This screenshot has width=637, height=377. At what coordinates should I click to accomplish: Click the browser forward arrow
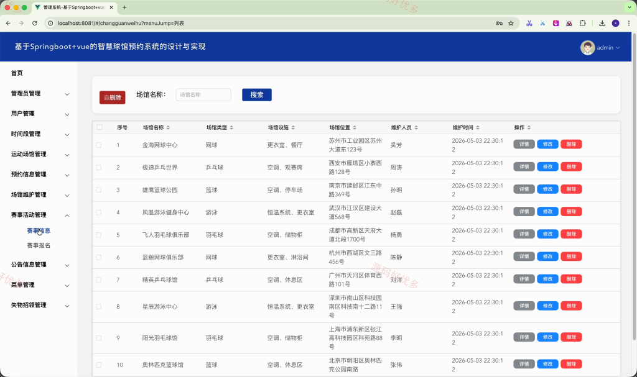coord(21,23)
